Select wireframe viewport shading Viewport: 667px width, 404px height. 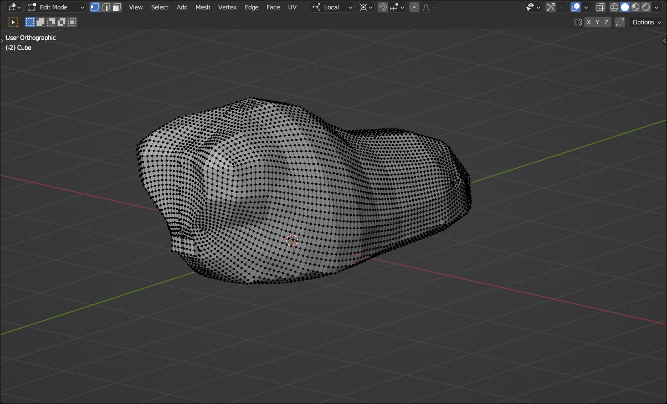[x=614, y=7]
